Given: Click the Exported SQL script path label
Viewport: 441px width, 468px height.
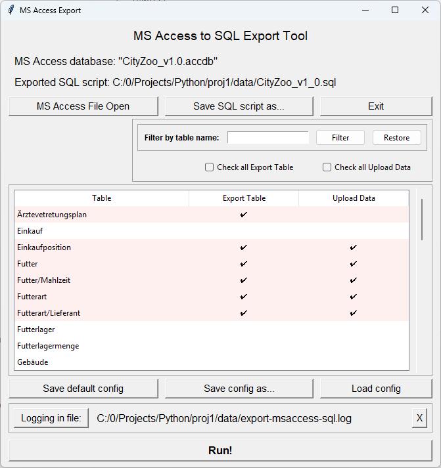Looking at the screenshot, I should coord(175,83).
